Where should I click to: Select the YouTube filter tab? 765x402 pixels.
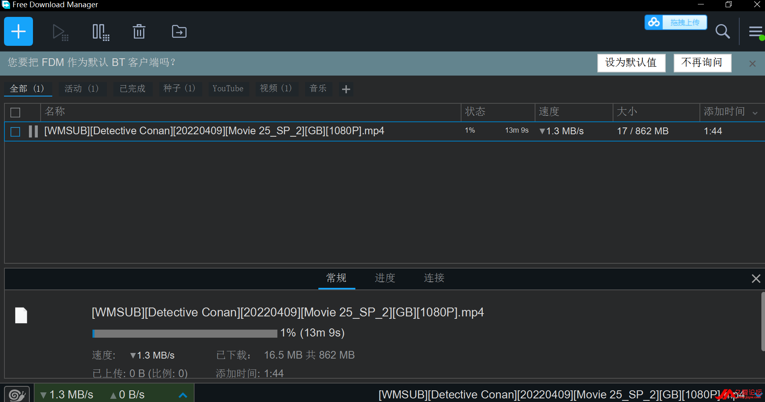pyautogui.click(x=228, y=88)
